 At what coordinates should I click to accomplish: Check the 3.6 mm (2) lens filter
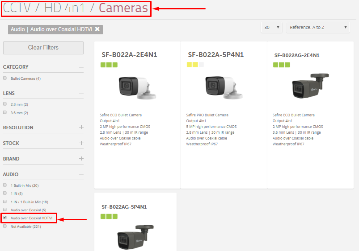click(5, 112)
